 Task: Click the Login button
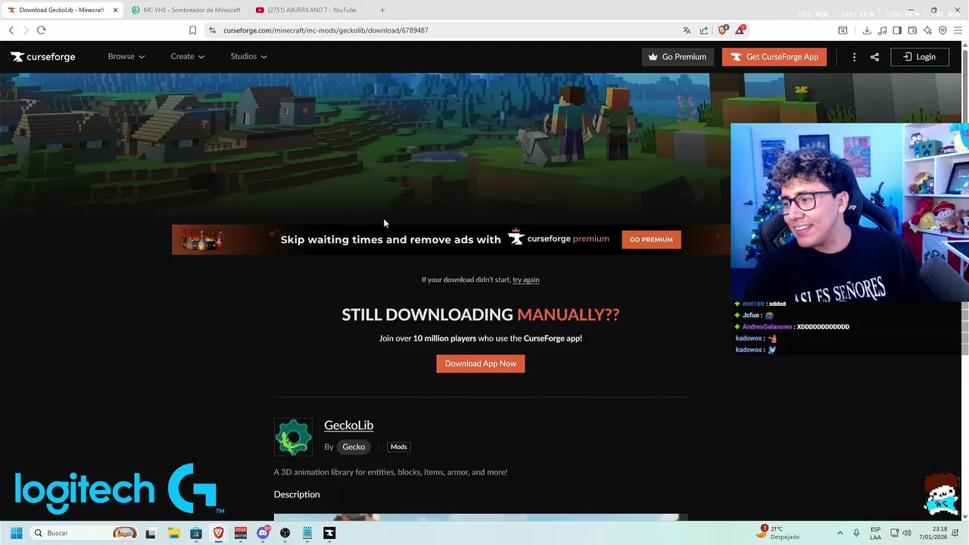coord(920,57)
